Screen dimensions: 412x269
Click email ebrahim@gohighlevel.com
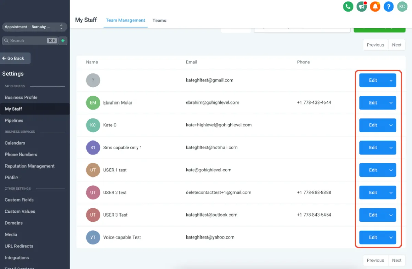pos(213,102)
